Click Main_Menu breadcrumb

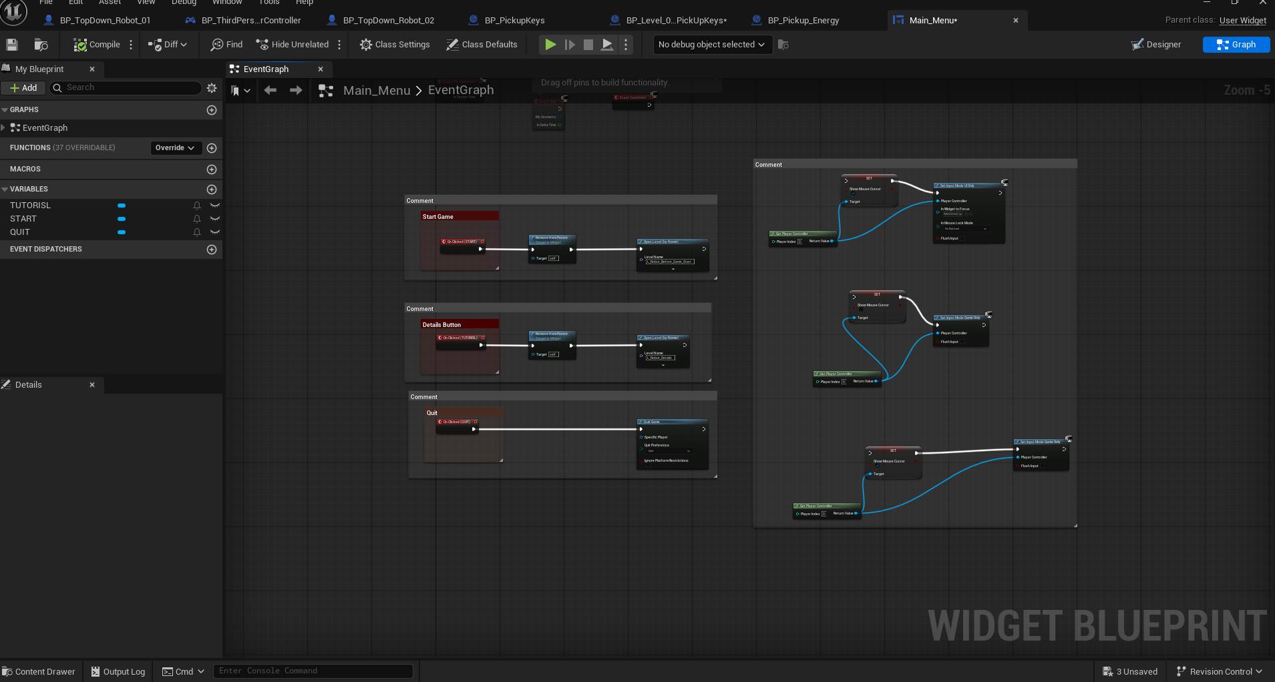pos(377,90)
